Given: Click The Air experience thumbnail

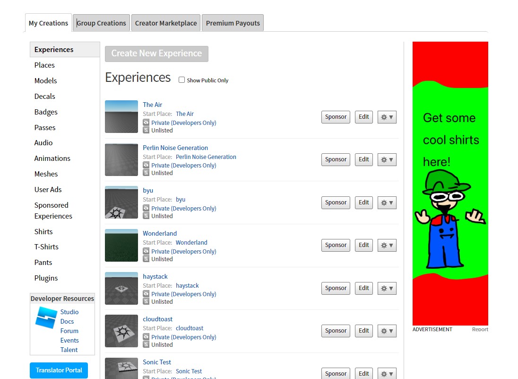Looking at the screenshot, I should pos(121,116).
